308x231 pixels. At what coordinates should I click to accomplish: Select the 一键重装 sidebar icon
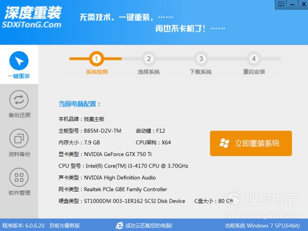19,61
